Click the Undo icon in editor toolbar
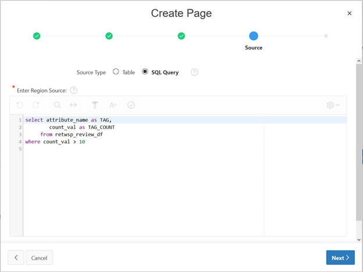The image size is (363, 272). [20, 105]
